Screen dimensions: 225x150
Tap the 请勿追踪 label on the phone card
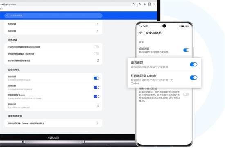point(137,63)
